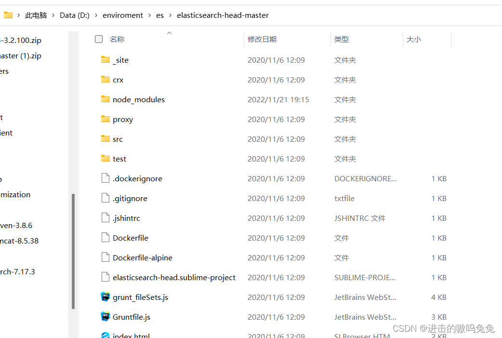
Task: Expand the chevron after es breadcrumb
Action: [x=171, y=15]
